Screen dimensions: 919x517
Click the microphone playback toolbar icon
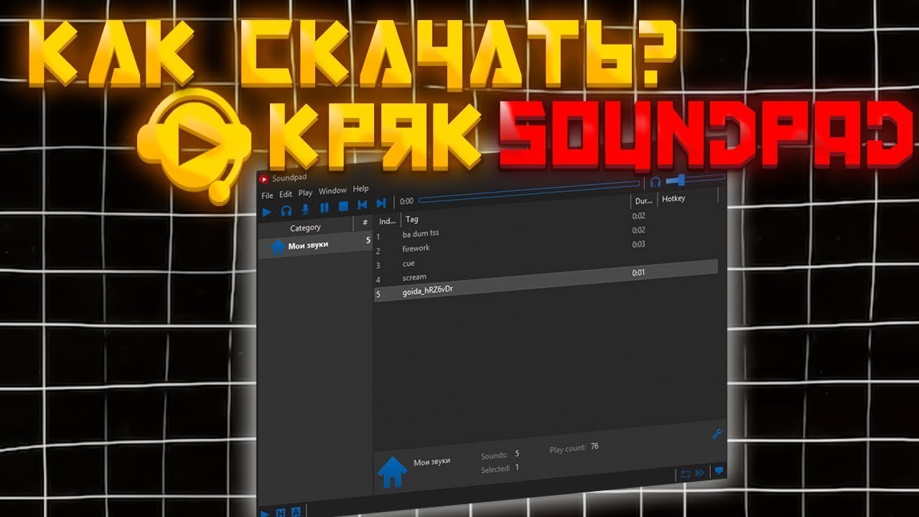[x=305, y=210]
